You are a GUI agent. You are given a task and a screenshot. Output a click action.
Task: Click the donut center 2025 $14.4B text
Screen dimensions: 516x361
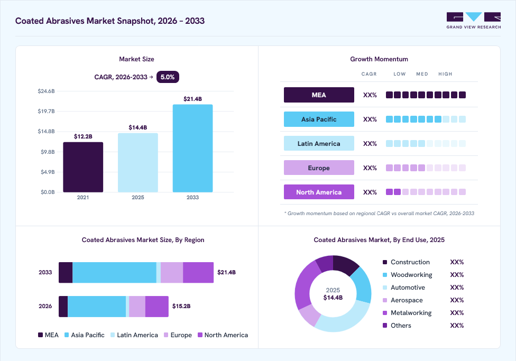333,294
